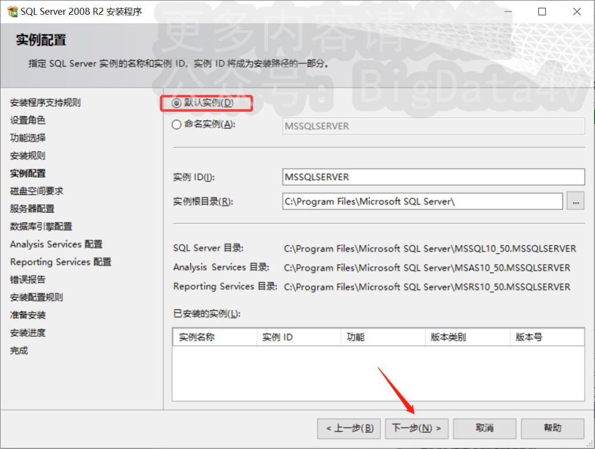Click the 版本号 column header

click(x=547, y=337)
